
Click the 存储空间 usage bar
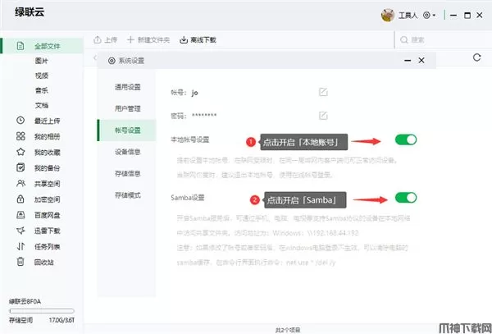tap(42, 311)
